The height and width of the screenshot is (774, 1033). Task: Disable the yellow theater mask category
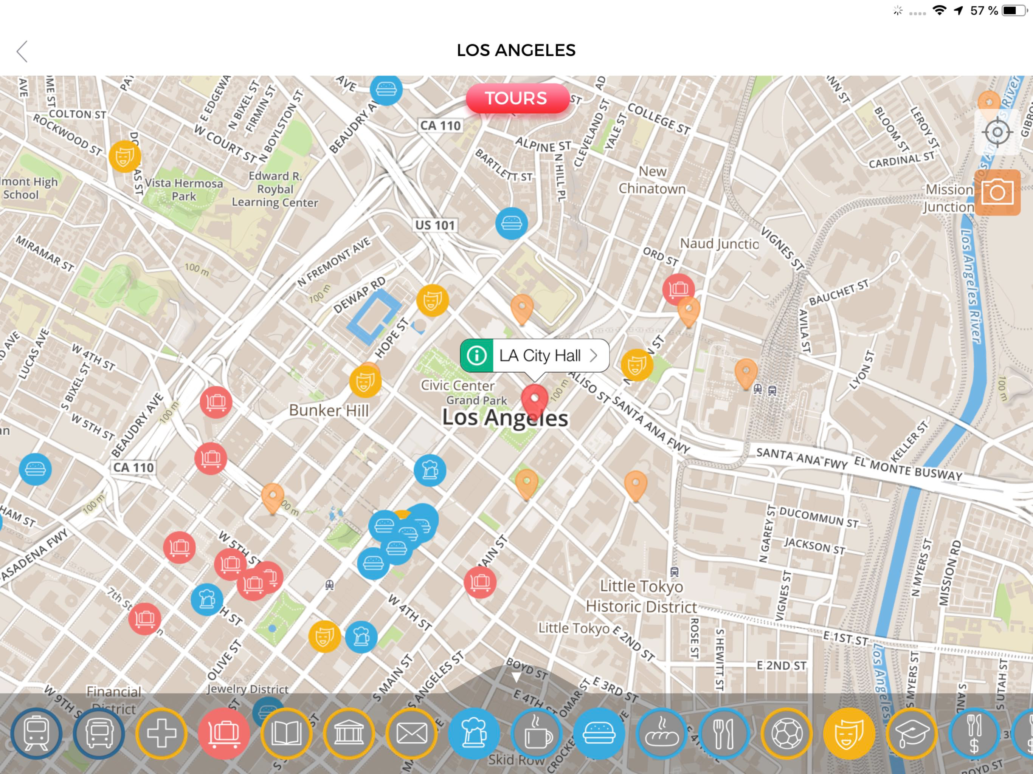pyautogui.click(x=849, y=734)
